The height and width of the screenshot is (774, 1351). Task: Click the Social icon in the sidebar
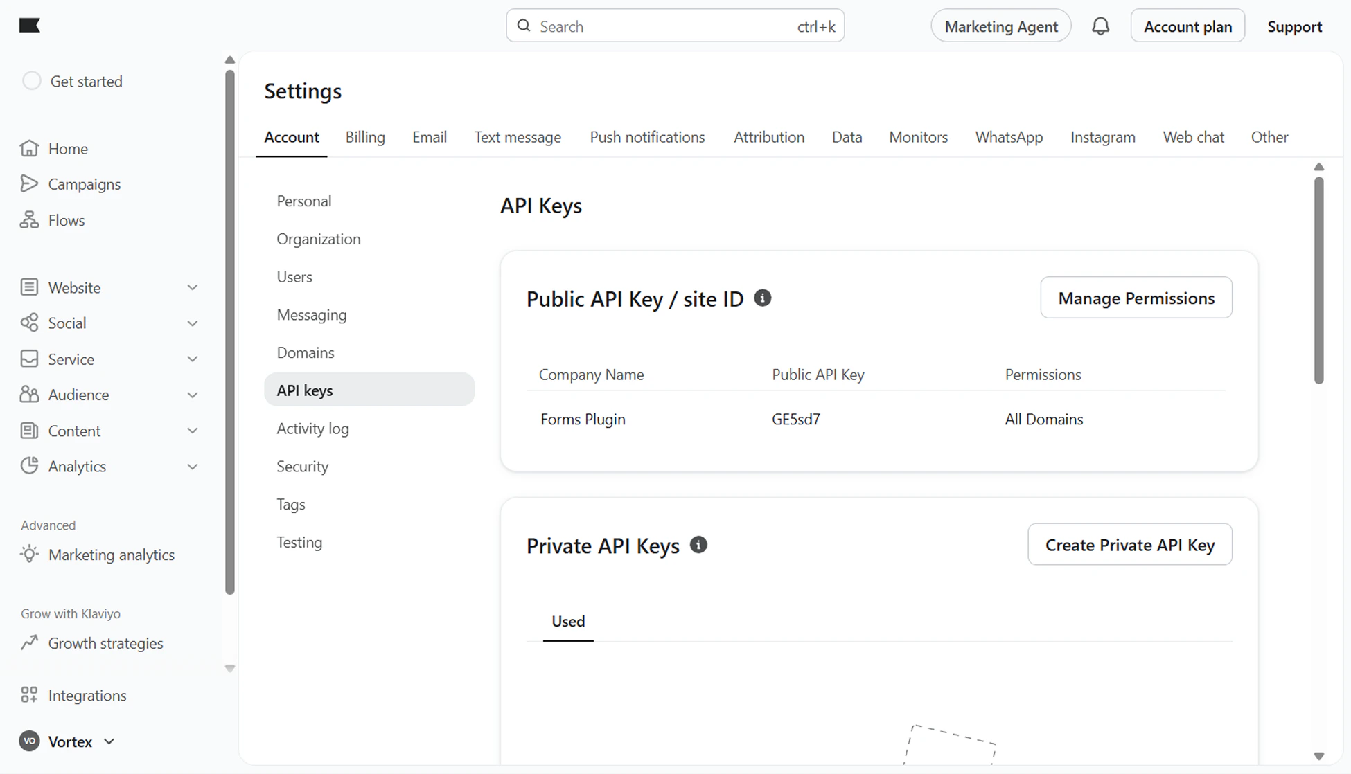pyautogui.click(x=29, y=323)
